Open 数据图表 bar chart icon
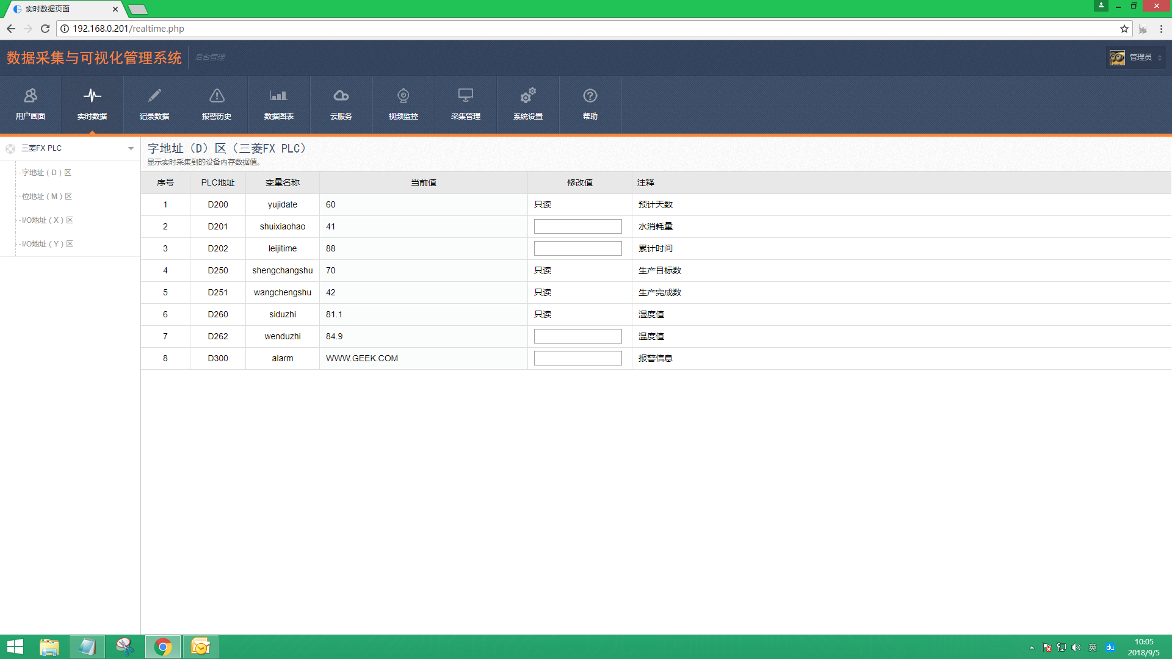The image size is (1172, 659). point(278,96)
